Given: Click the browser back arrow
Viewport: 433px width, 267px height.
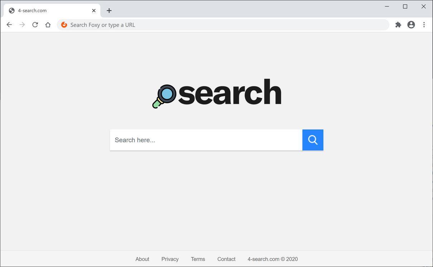Looking at the screenshot, I should pos(9,25).
